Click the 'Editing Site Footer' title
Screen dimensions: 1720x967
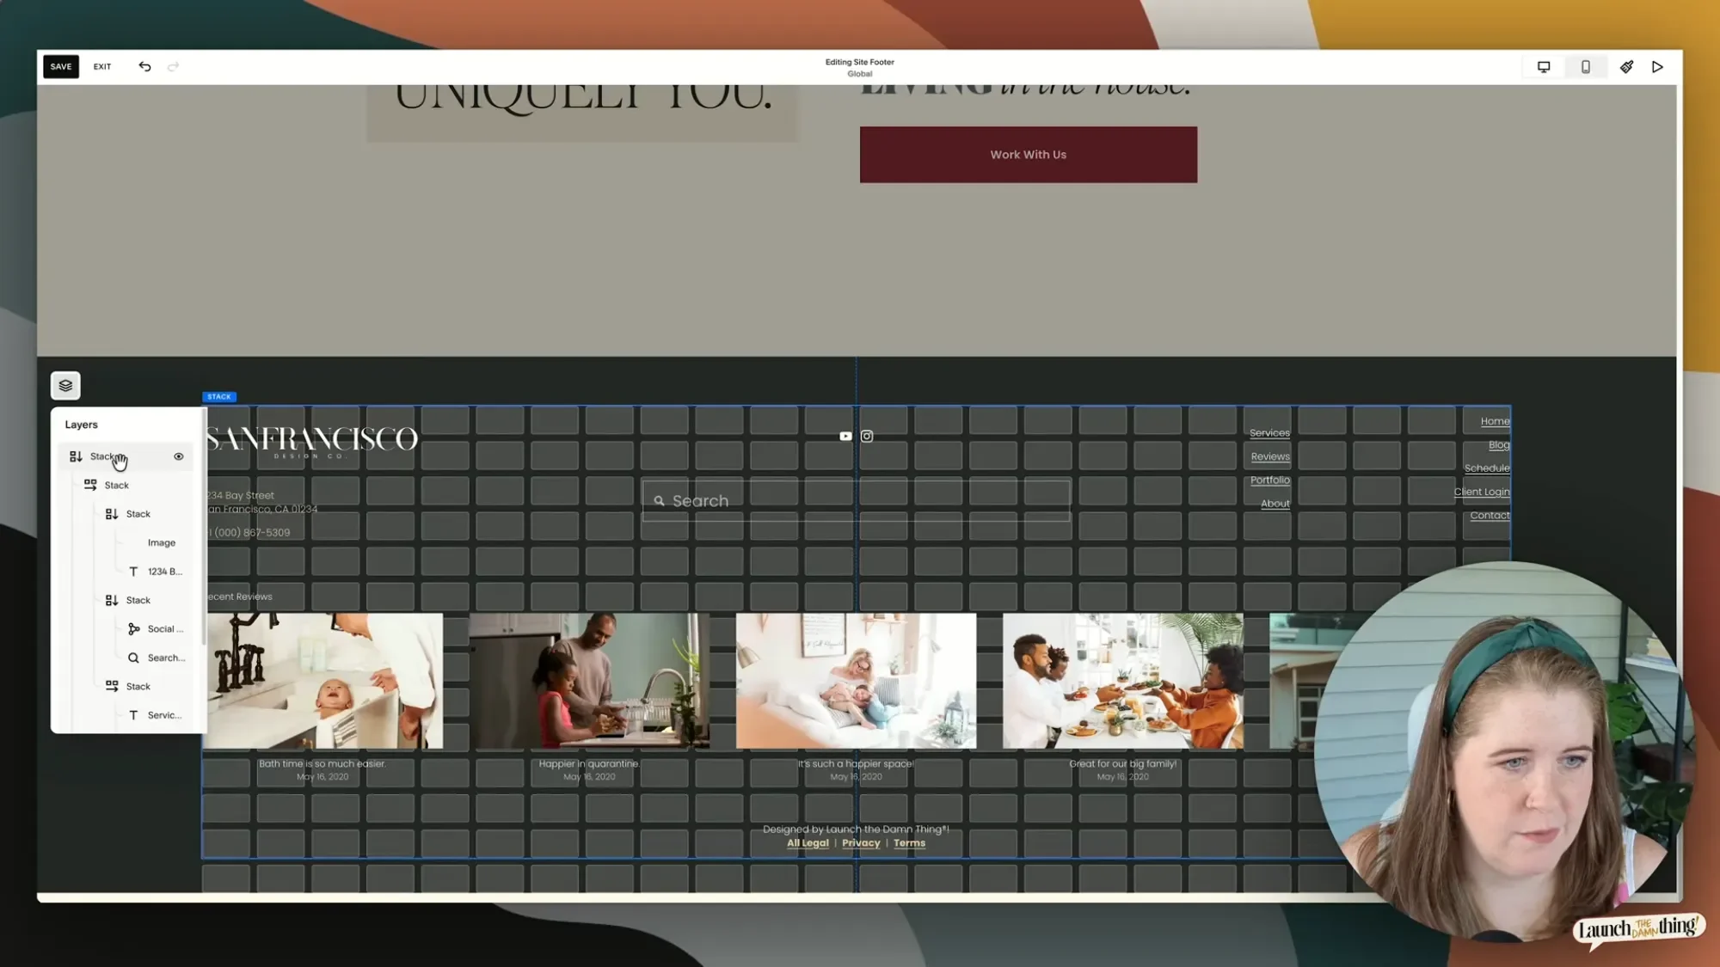[860, 62]
